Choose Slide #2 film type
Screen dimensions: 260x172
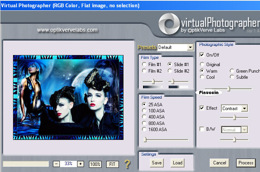pyautogui.click(x=169, y=71)
